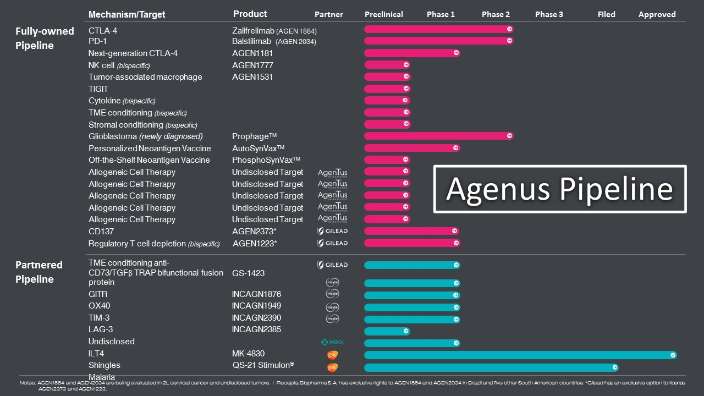Click the Zalifrelimab pink progress bar

pyautogui.click(x=439, y=29)
